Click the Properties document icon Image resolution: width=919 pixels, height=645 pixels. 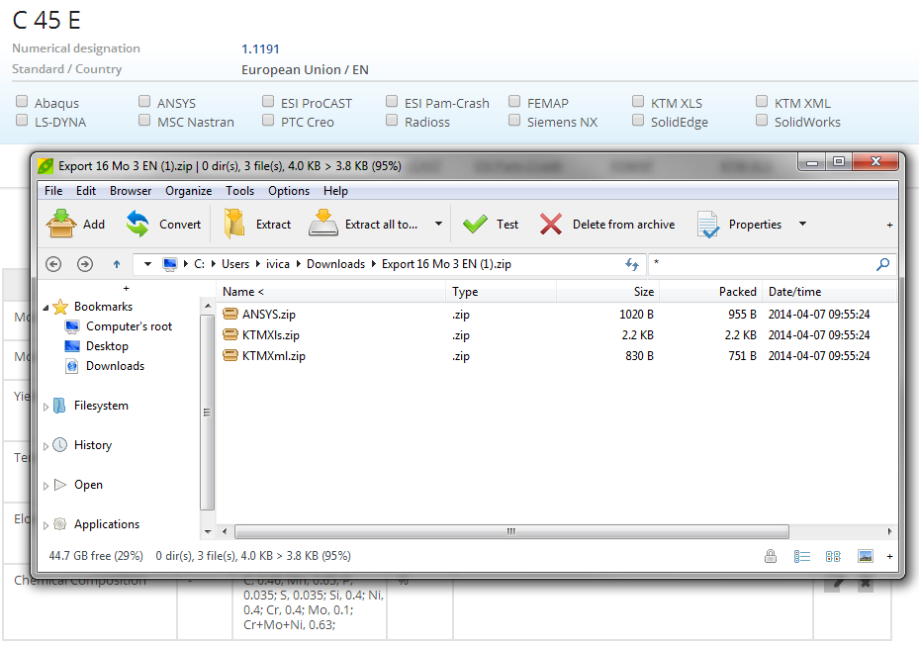[708, 224]
